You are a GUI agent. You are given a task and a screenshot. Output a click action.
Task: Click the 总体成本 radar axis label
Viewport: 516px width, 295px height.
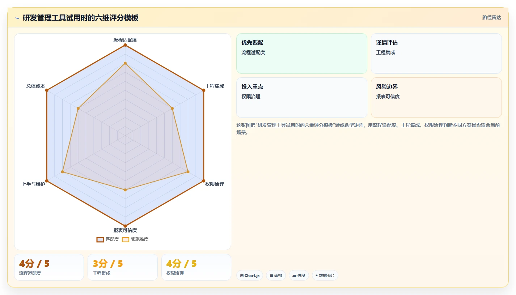coord(36,86)
